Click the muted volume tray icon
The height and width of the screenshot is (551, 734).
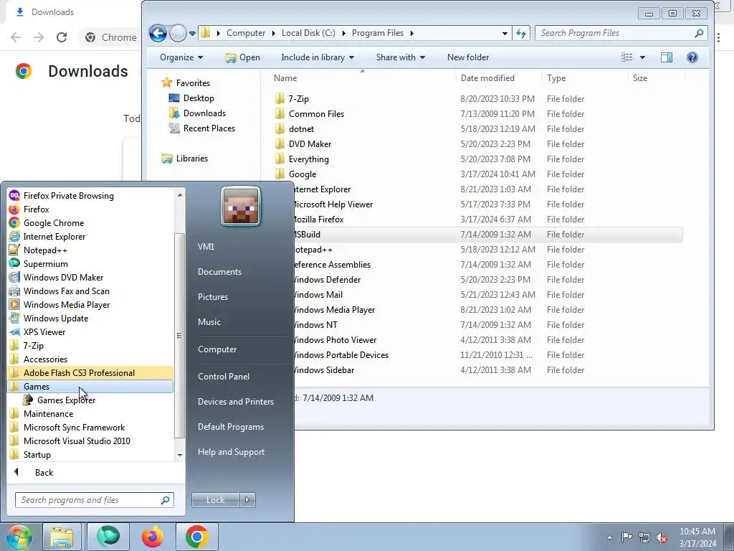coord(662,537)
